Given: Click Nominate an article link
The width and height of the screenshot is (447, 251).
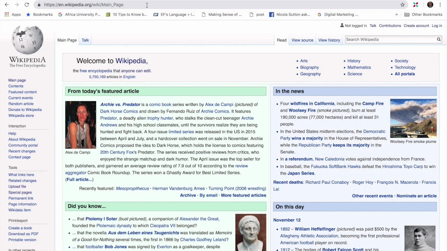Looking at the screenshot, I should click(417, 196).
